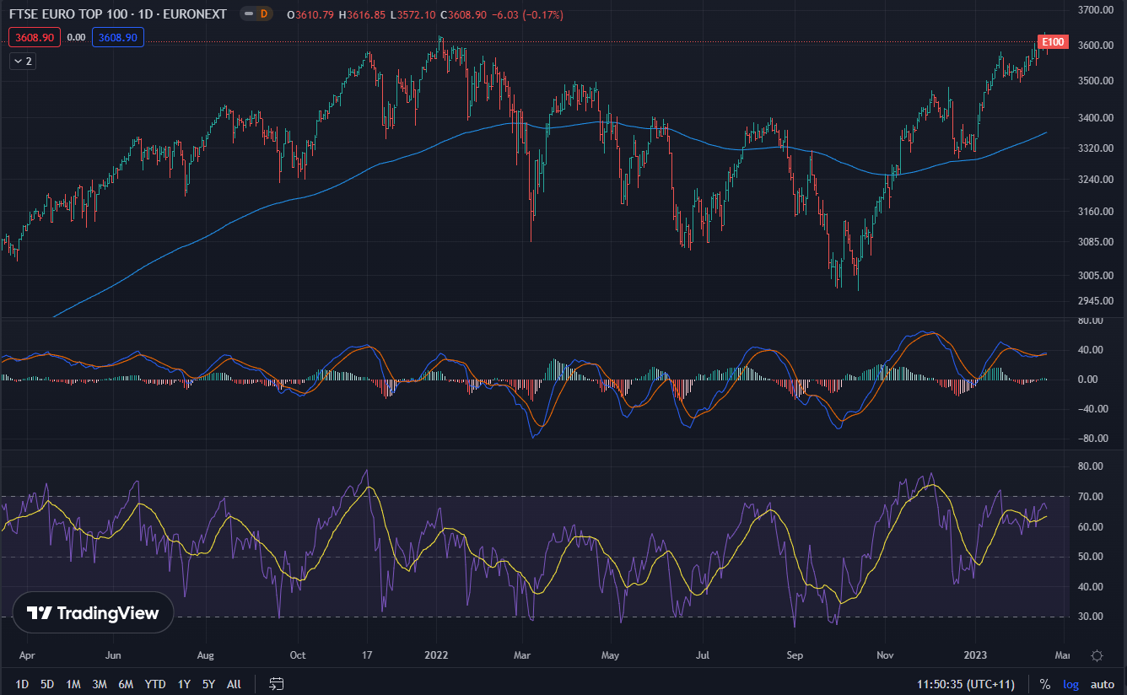Open the go-to-date calendar icon
Screen dimensions: 1127x695
pos(277,684)
